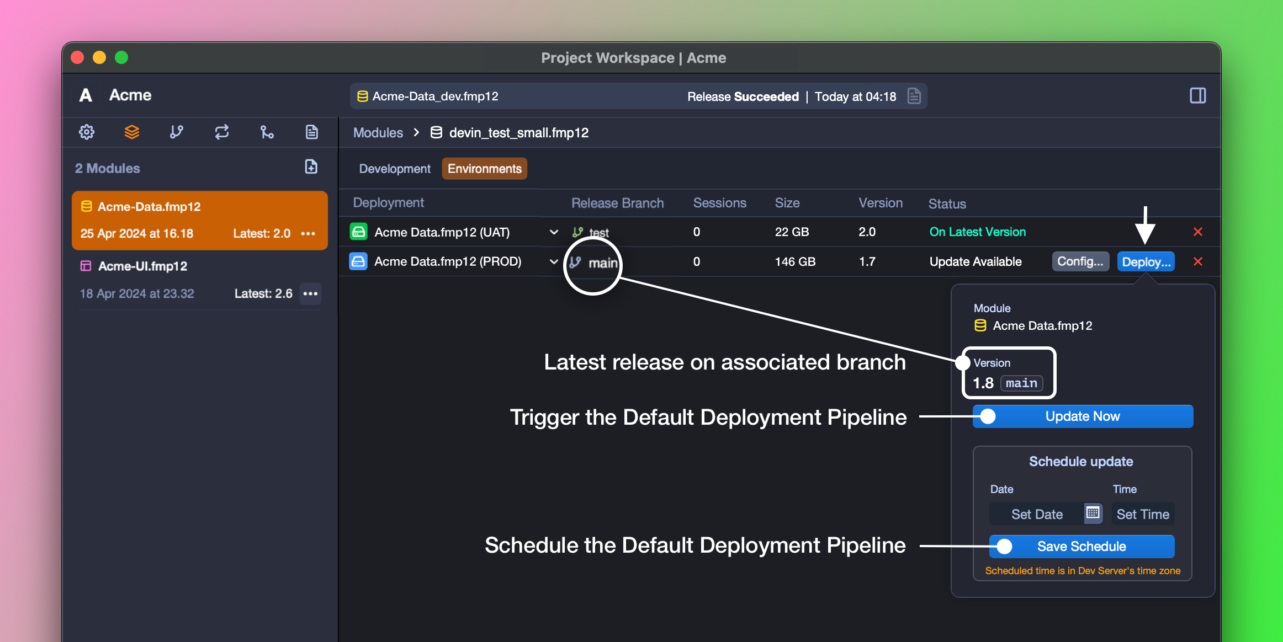The image size is (1283, 642).
Task: Open the branches icon in sidebar toolbar
Action: [x=177, y=132]
